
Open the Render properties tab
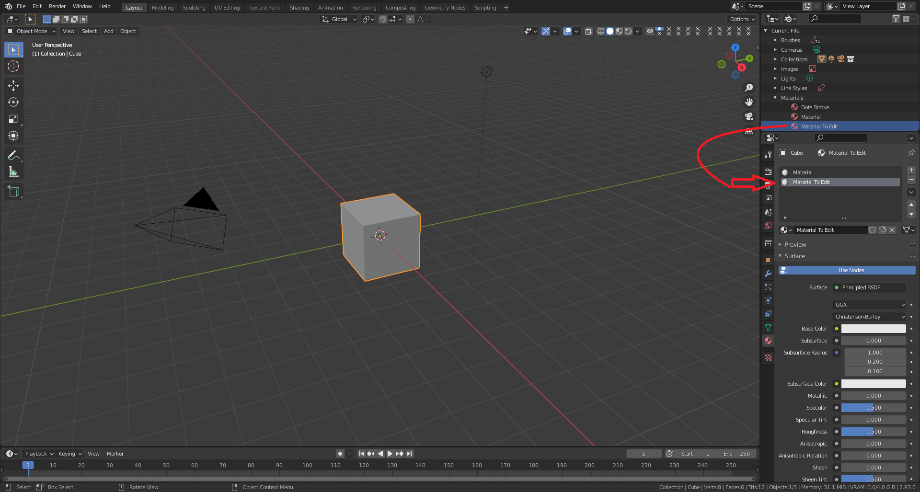click(768, 172)
